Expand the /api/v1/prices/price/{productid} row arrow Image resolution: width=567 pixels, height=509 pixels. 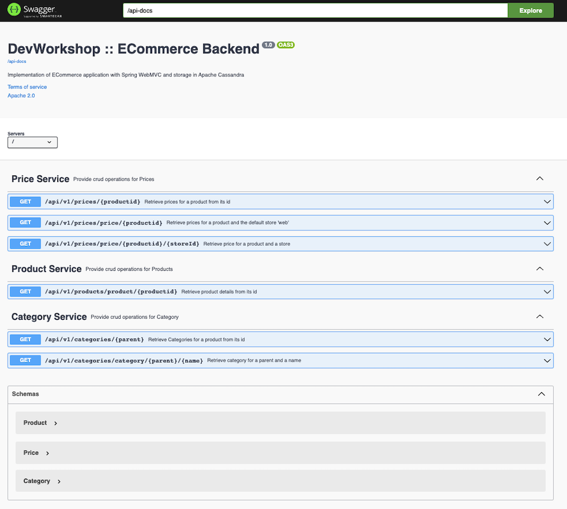[547, 223]
